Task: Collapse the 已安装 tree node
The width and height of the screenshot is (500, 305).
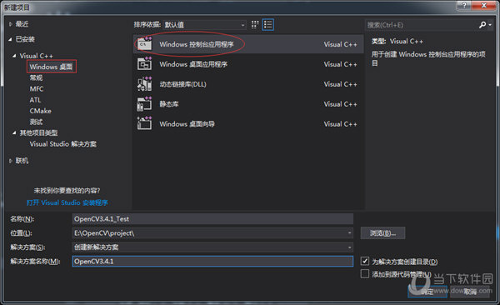Action: click(x=11, y=39)
